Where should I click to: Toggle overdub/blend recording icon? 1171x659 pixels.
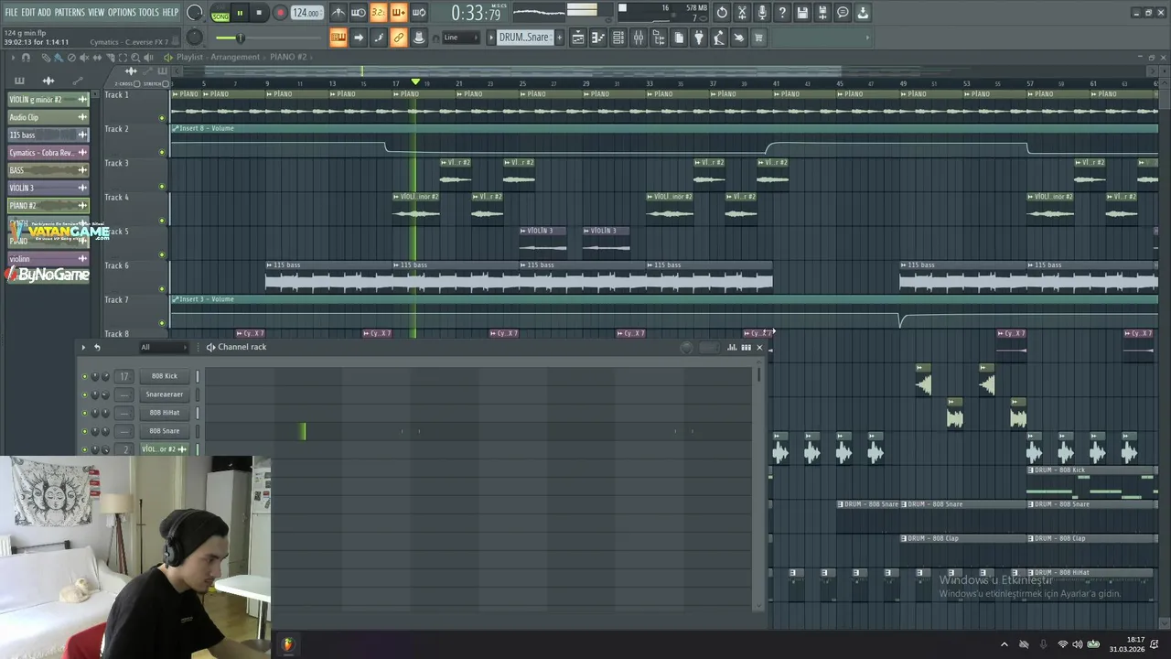click(399, 13)
